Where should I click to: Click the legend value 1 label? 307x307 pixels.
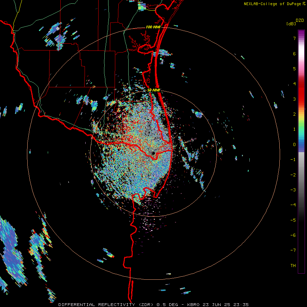click(x=294, y=129)
